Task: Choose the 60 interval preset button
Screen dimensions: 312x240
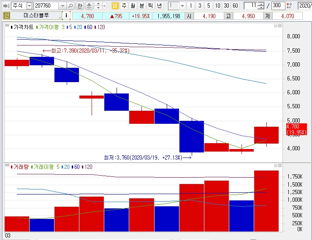Action: (x=236, y=5)
